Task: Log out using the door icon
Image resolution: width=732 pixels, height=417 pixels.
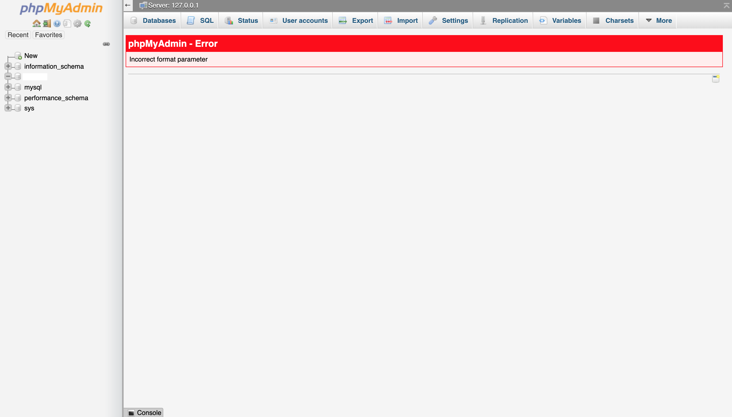Action: point(47,23)
